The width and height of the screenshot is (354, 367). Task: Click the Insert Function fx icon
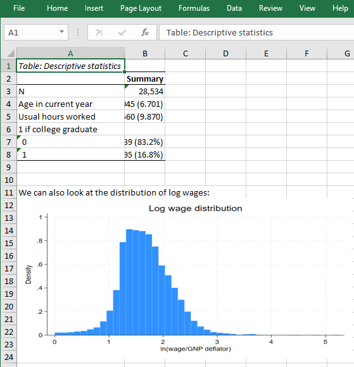click(x=145, y=32)
